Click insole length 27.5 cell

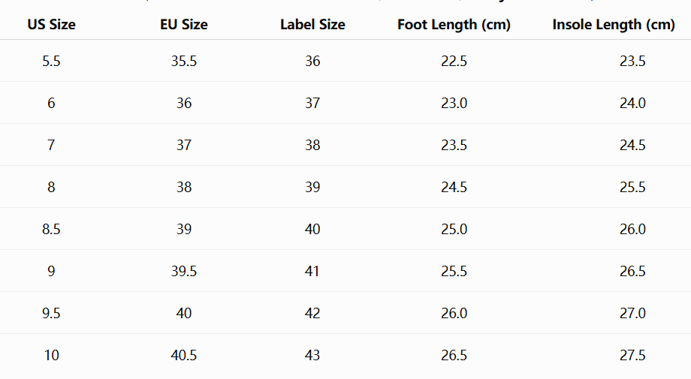click(x=632, y=355)
